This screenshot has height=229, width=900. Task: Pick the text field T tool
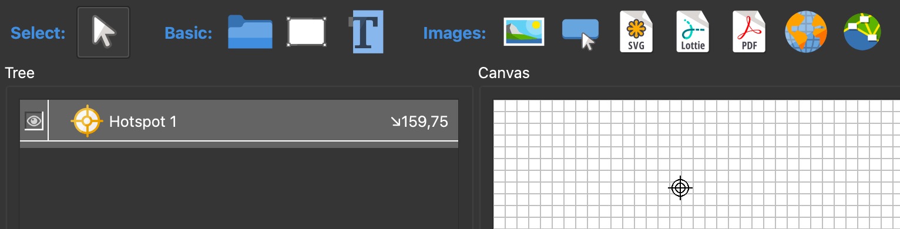367,32
